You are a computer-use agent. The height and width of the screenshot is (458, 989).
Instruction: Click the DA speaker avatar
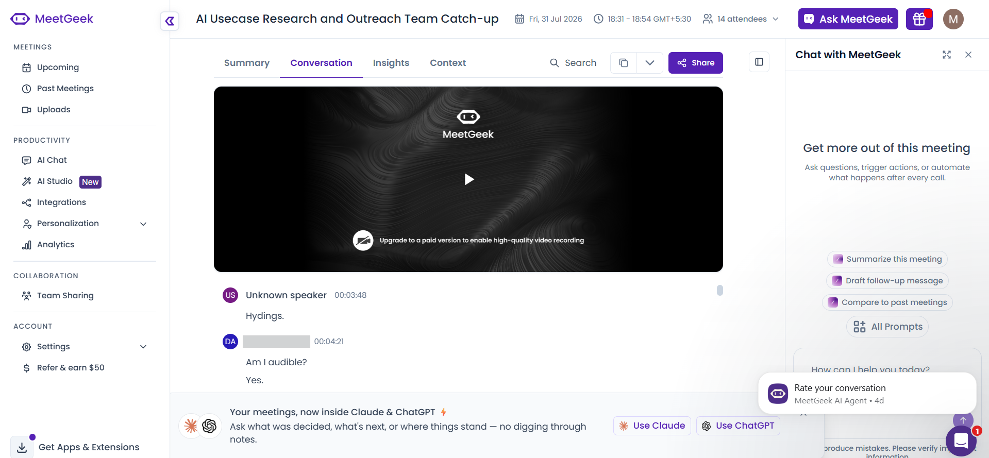230,342
